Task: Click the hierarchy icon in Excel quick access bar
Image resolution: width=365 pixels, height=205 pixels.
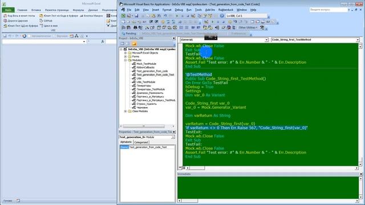Action: pyautogui.click(x=76, y=36)
